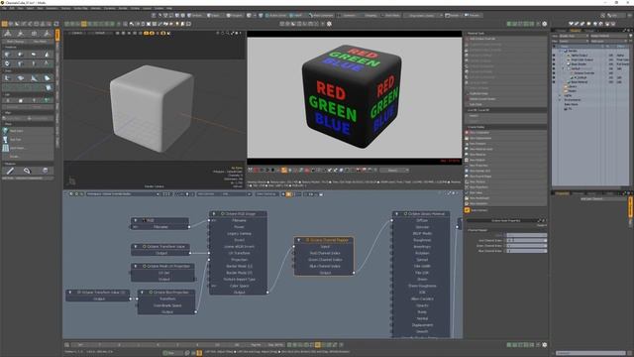Screen dimensions: 634x357
Task: Select the Octane Glossy Material node header
Action: 421,214
